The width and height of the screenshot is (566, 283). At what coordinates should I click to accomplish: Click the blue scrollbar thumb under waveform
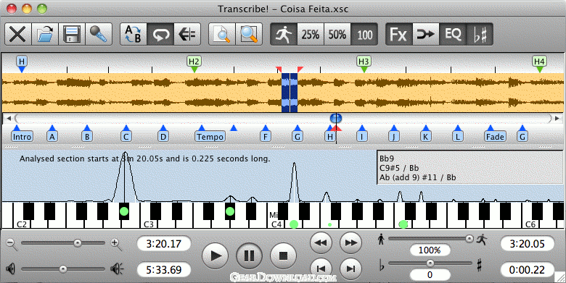[336, 118]
